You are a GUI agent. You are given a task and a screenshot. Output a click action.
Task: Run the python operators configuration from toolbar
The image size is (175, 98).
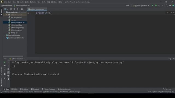pos(153,5)
